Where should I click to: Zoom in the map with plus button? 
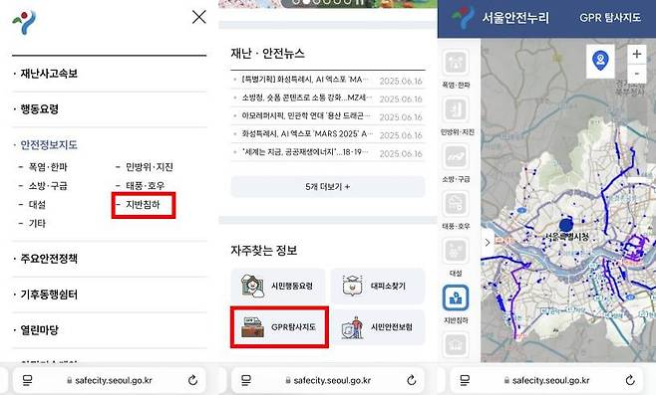[x=637, y=54]
